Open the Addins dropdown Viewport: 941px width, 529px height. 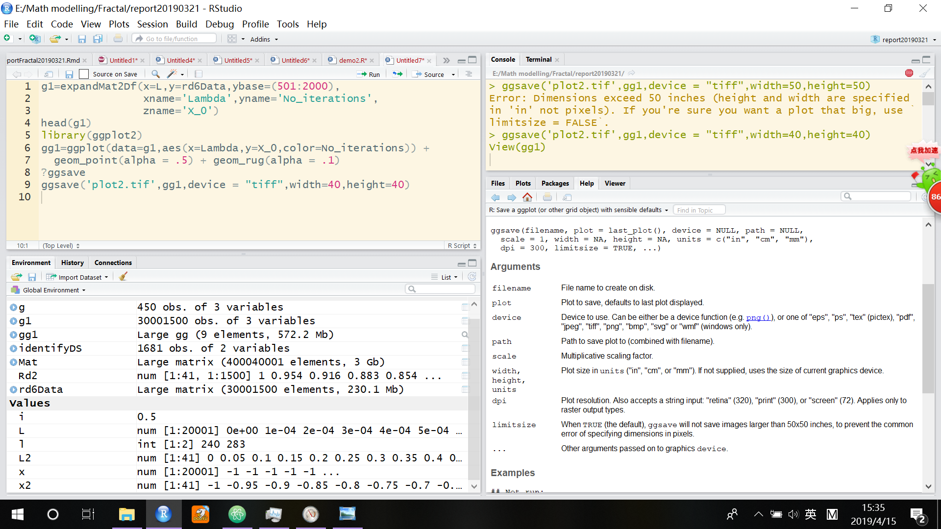[x=264, y=39]
